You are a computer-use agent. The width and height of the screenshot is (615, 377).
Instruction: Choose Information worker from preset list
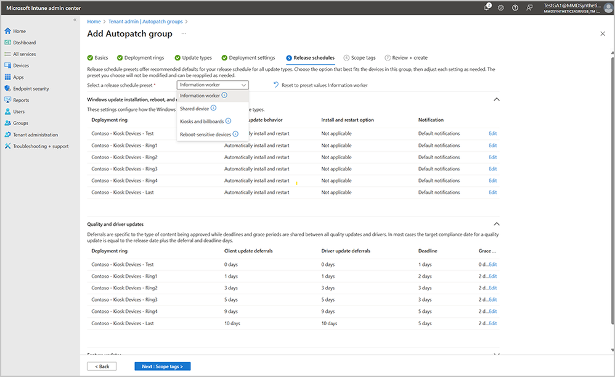click(213, 96)
